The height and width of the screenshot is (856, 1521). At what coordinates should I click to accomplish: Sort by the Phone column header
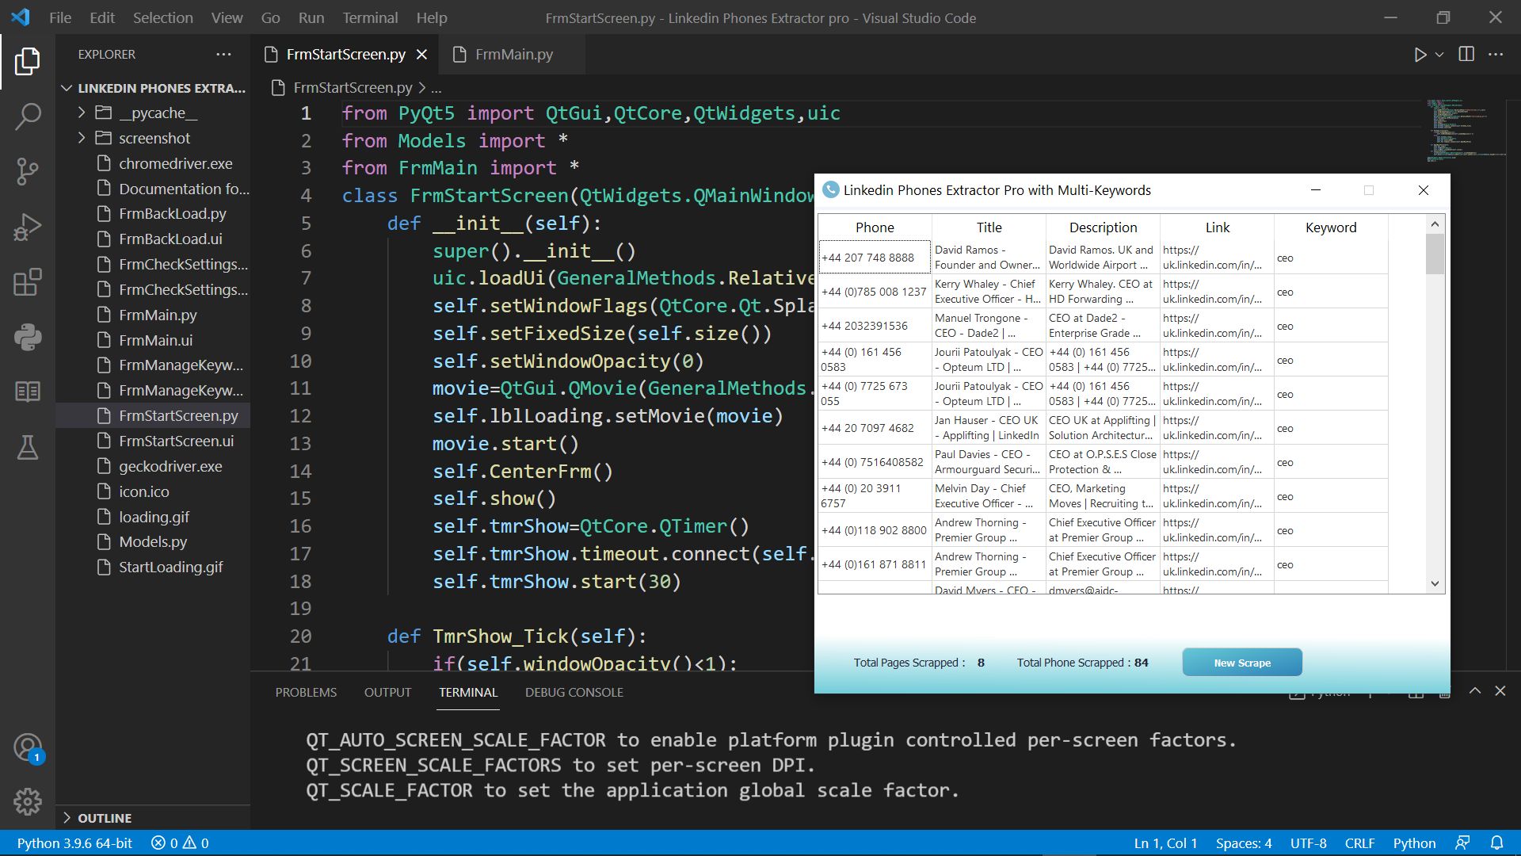pyautogui.click(x=875, y=227)
